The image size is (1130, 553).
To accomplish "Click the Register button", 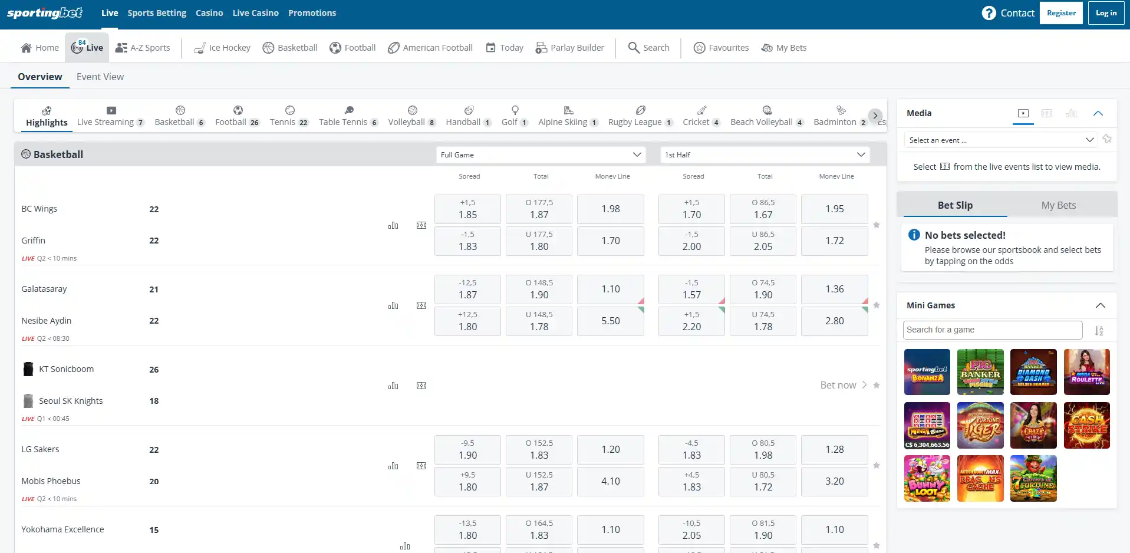I will click(x=1061, y=13).
